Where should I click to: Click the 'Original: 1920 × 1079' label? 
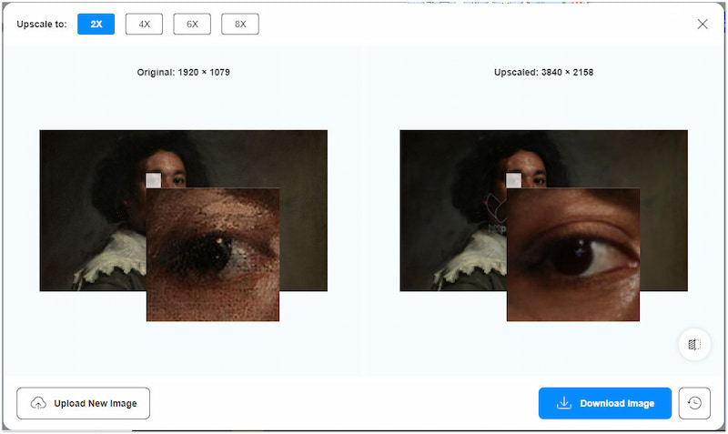click(184, 73)
